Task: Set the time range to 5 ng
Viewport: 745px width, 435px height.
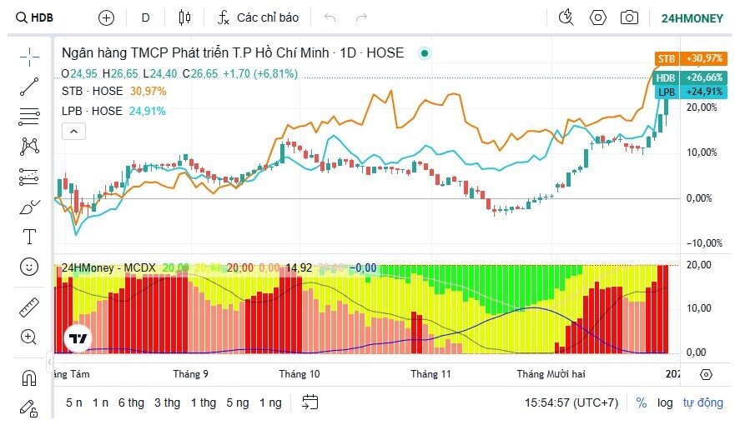Action: point(238,402)
